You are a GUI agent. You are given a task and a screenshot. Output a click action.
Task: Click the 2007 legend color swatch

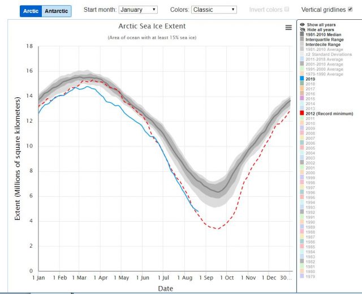pos(302,138)
